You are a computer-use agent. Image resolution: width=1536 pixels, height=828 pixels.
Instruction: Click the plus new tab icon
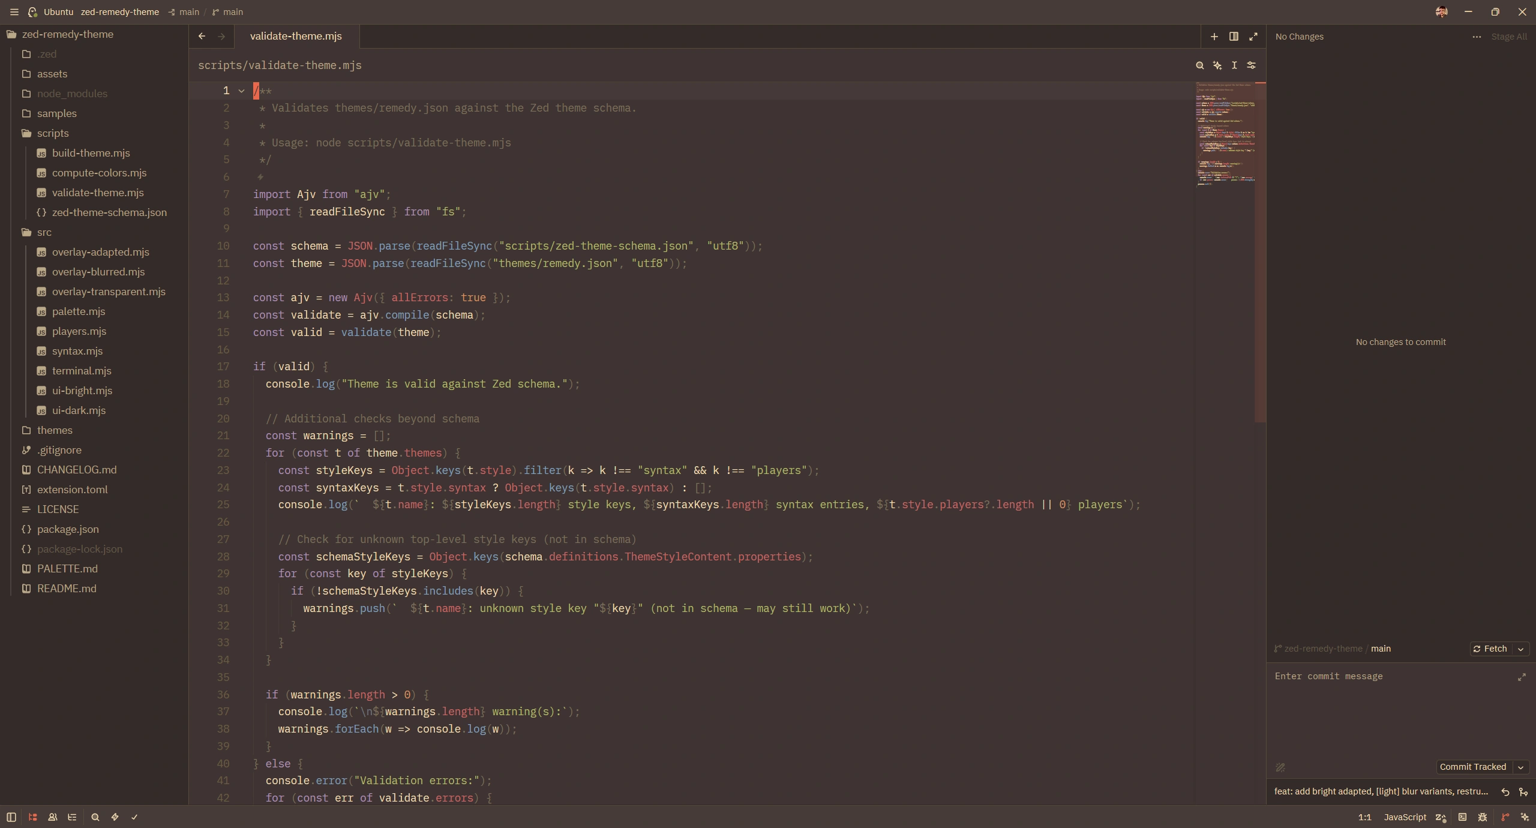(x=1214, y=37)
